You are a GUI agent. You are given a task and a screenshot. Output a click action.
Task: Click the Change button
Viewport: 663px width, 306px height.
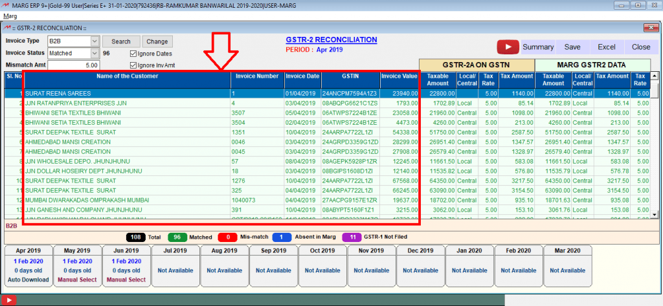coord(157,41)
